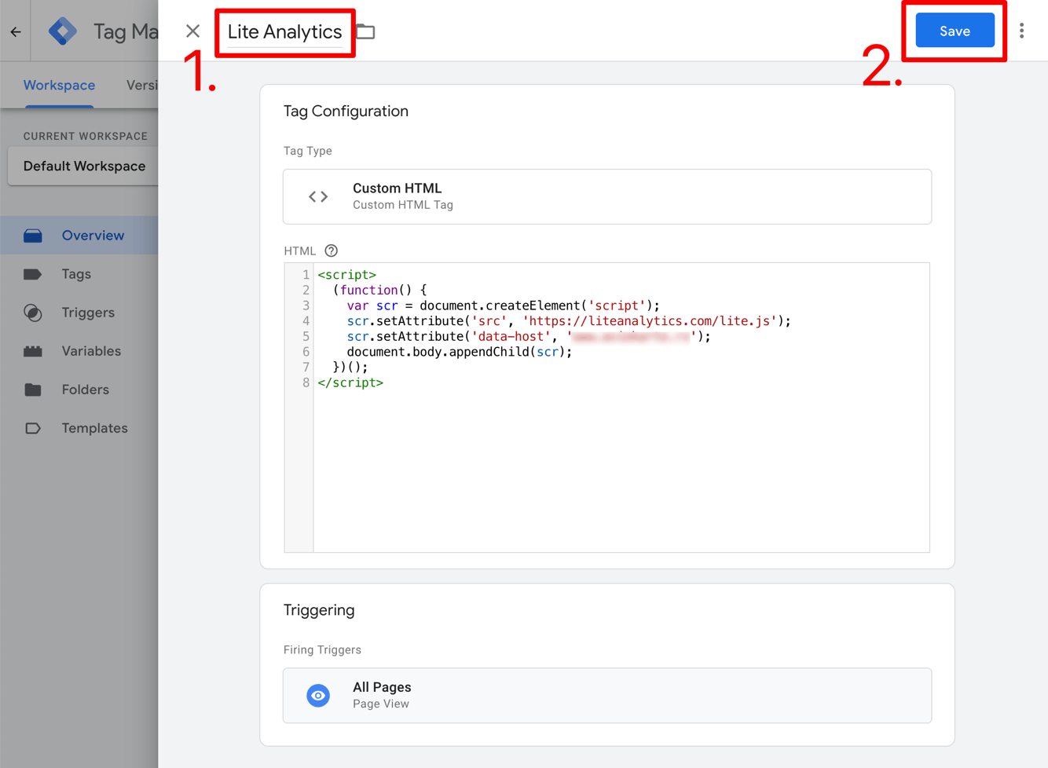Click the Folders icon in the sidebar
This screenshot has height=768, width=1048.
[32, 389]
